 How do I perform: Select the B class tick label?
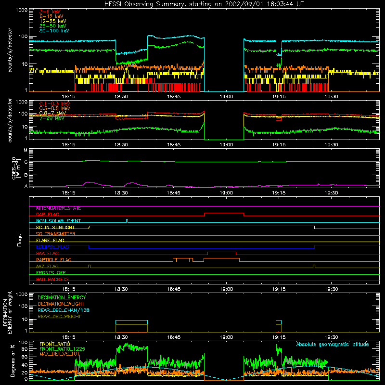pyautogui.click(x=26, y=175)
